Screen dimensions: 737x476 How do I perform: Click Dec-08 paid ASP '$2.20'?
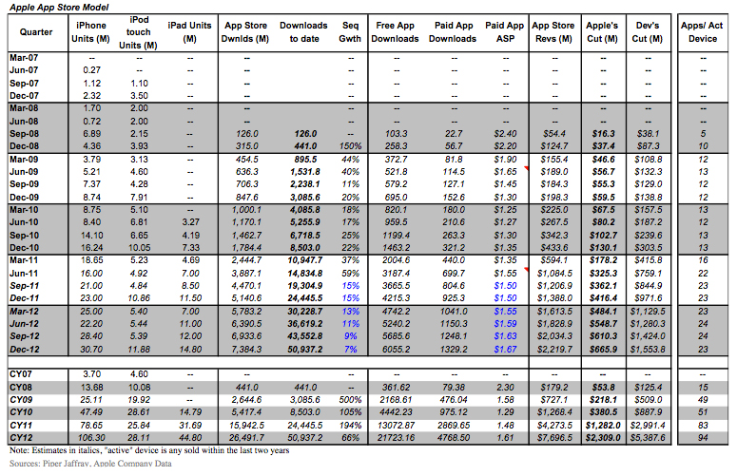[x=505, y=146]
